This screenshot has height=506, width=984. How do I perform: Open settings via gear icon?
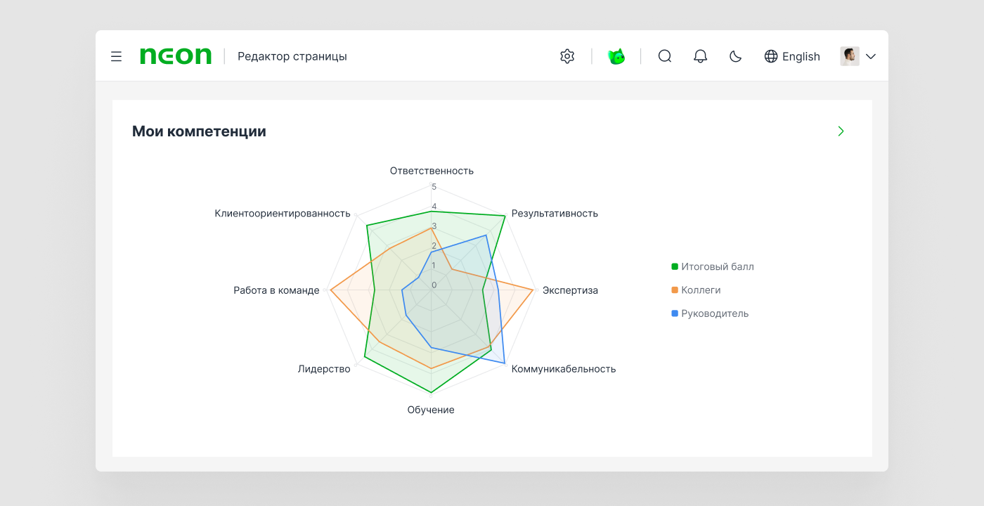567,56
